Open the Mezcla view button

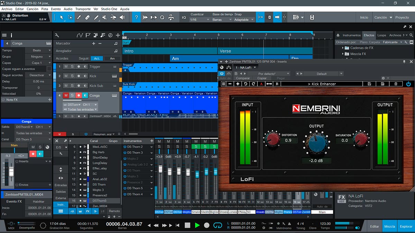(390, 226)
